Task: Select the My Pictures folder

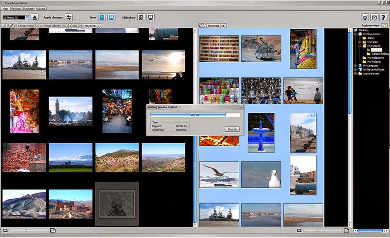Action: click(x=374, y=46)
